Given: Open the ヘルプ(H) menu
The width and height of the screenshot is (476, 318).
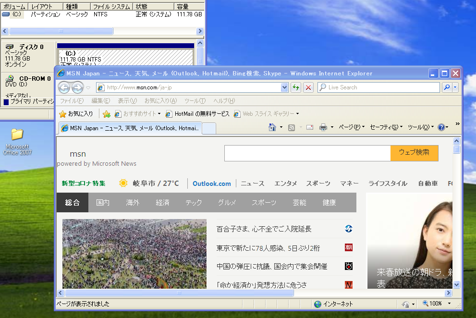Looking at the screenshot, I should pyautogui.click(x=224, y=101).
